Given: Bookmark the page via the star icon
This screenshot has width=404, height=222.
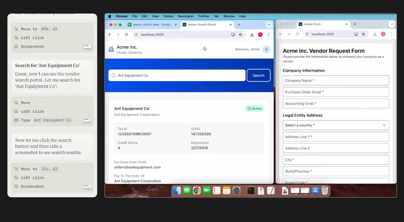Looking at the screenshot, I should pos(241,34).
